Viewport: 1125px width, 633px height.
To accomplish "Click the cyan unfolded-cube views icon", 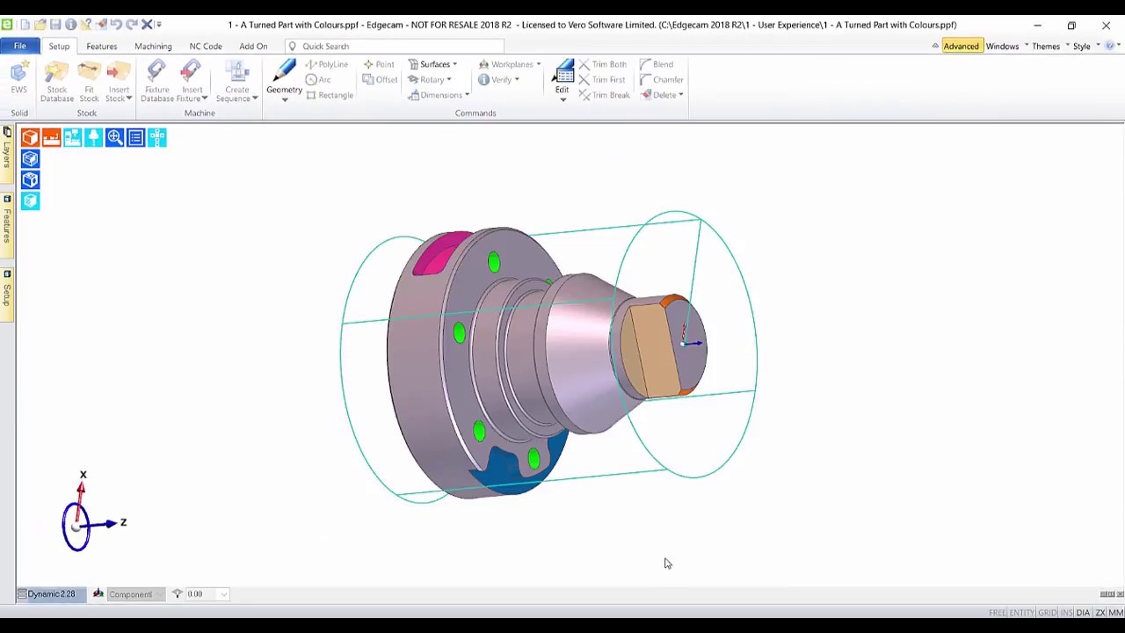I will tap(156, 137).
